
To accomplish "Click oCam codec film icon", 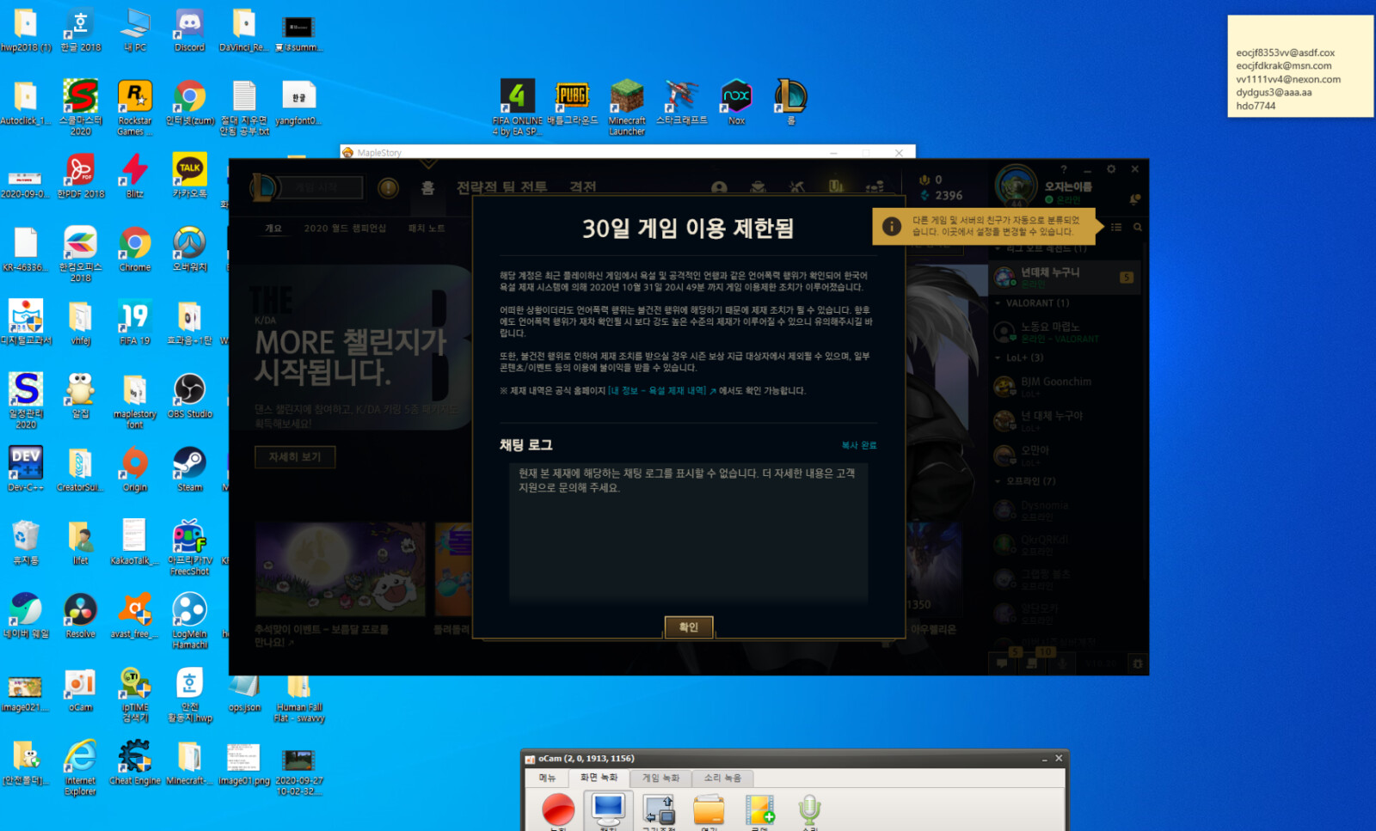I will click(x=759, y=810).
